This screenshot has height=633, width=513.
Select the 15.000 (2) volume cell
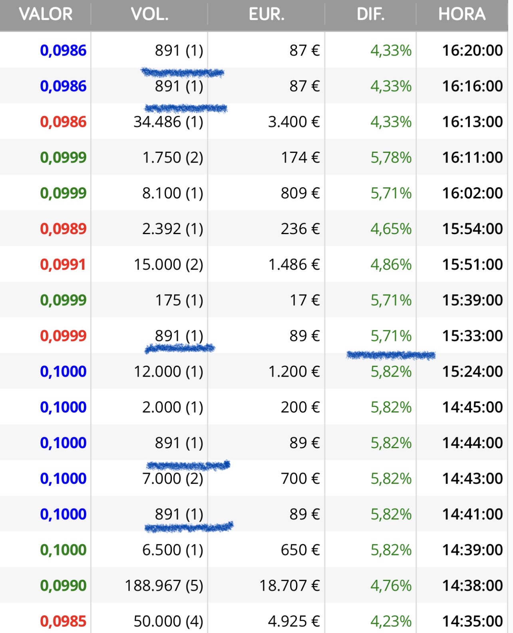click(x=168, y=264)
